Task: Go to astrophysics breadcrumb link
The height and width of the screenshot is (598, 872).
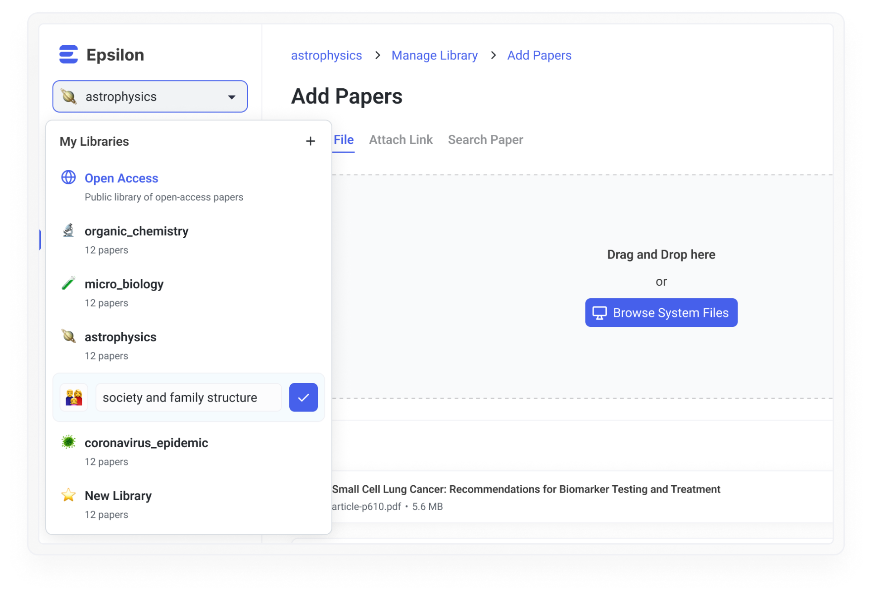Action: click(x=326, y=55)
